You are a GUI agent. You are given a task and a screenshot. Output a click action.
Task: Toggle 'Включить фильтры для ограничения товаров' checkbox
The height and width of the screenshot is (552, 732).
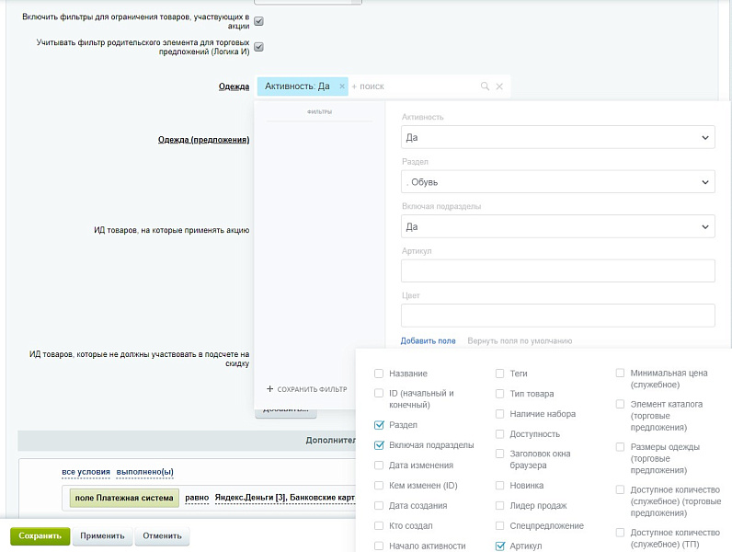[x=258, y=21]
